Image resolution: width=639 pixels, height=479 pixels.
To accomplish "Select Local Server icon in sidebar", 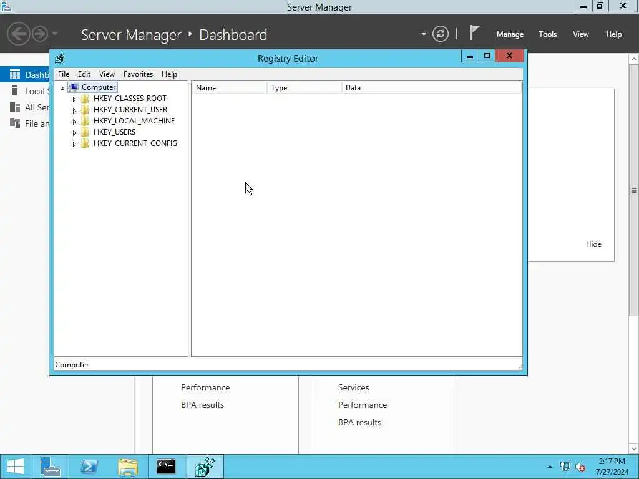I will [x=15, y=91].
